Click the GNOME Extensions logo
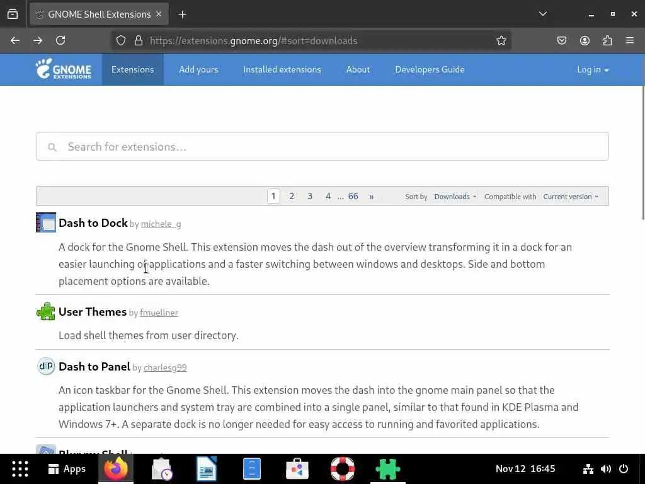The width and height of the screenshot is (645, 484). click(63, 69)
